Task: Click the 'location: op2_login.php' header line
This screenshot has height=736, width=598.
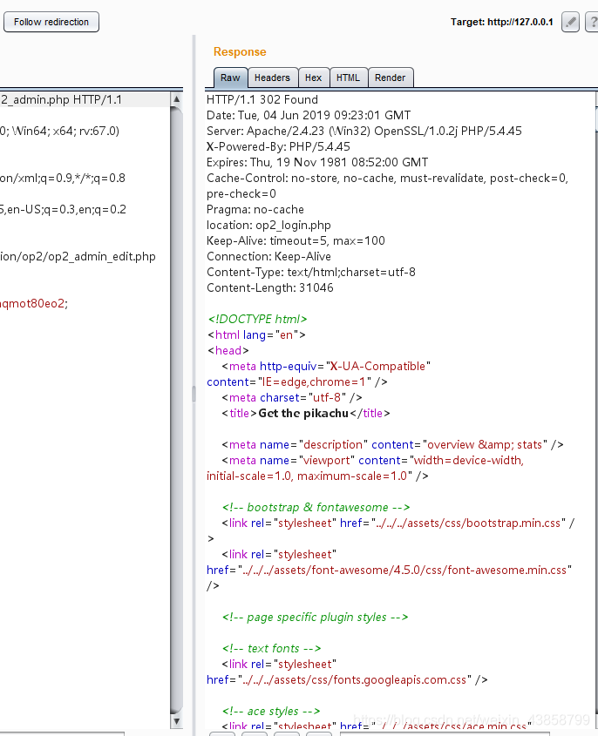Action: (268, 226)
